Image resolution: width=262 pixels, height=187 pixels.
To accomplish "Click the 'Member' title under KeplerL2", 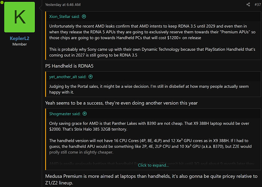I will click(x=19, y=45).
